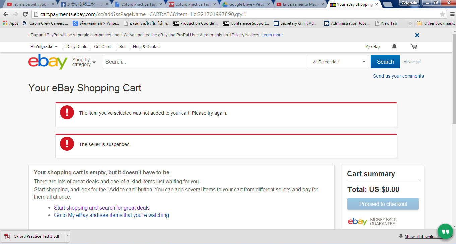456x244 pixels.
Task: Click the eBay search text field
Action: click(x=205, y=62)
